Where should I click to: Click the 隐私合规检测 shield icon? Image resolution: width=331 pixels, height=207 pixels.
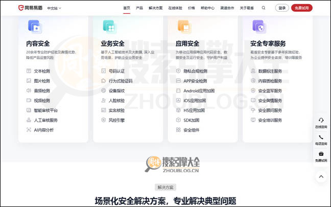coord(178,71)
